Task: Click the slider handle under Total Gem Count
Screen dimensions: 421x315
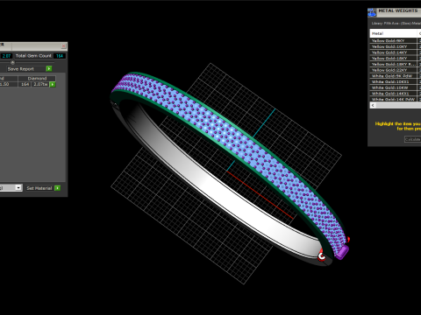Action: (12, 62)
